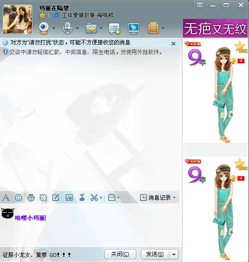Click the lower gold star LV3 badge

[241, 164]
